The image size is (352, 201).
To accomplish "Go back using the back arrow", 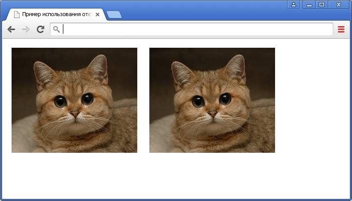I will point(11,30).
